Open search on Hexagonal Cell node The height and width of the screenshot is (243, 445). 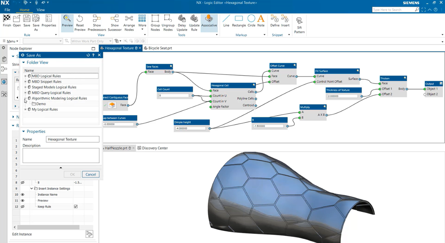(254, 85)
